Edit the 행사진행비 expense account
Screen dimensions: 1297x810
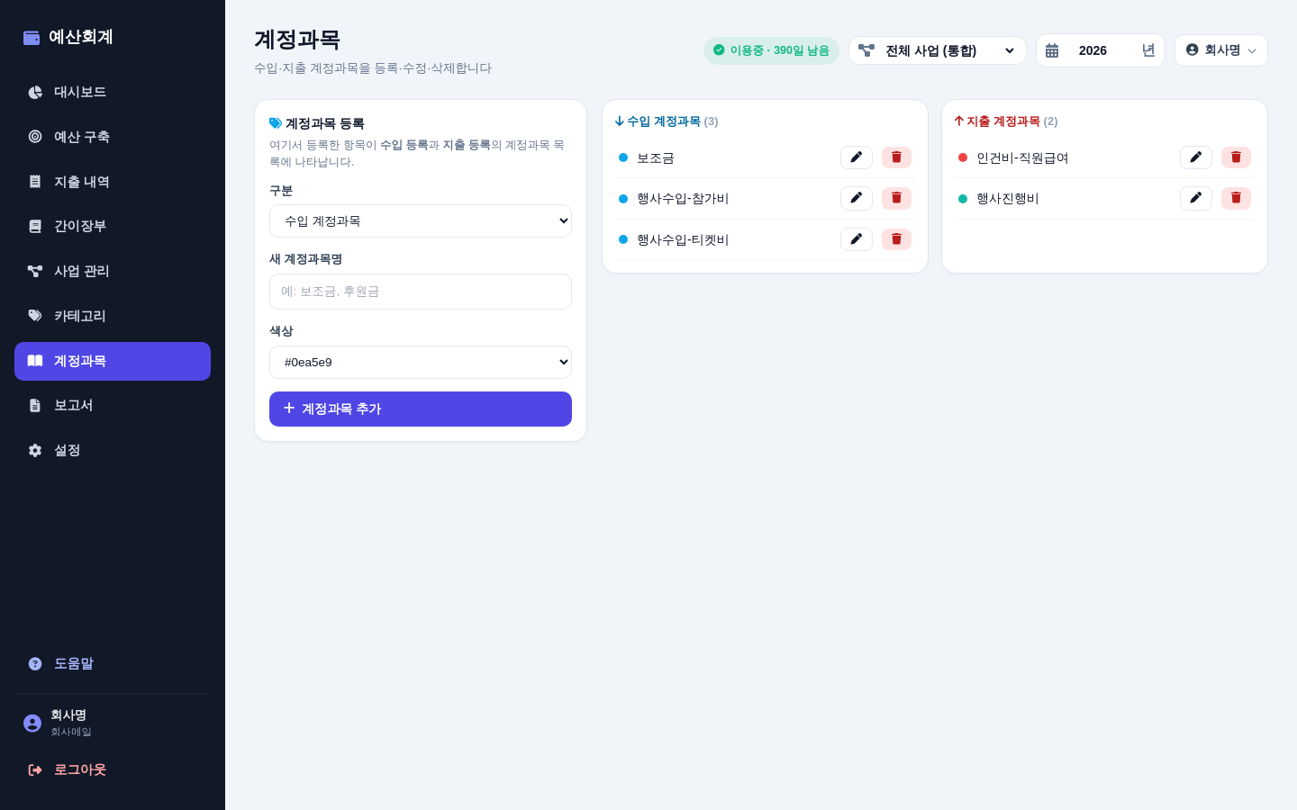(x=1195, y=198)
